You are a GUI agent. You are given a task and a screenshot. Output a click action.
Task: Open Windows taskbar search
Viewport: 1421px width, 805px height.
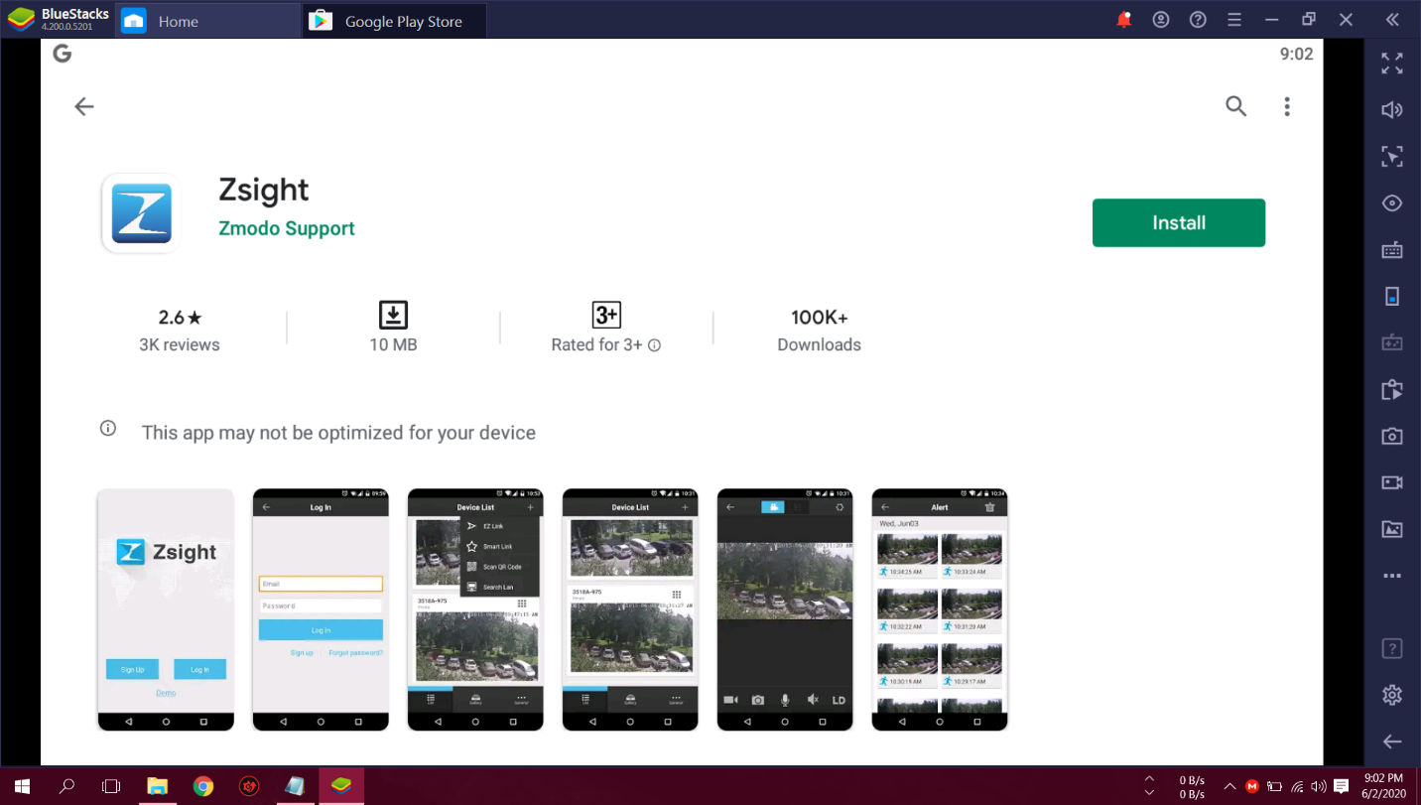pos(66,786)
